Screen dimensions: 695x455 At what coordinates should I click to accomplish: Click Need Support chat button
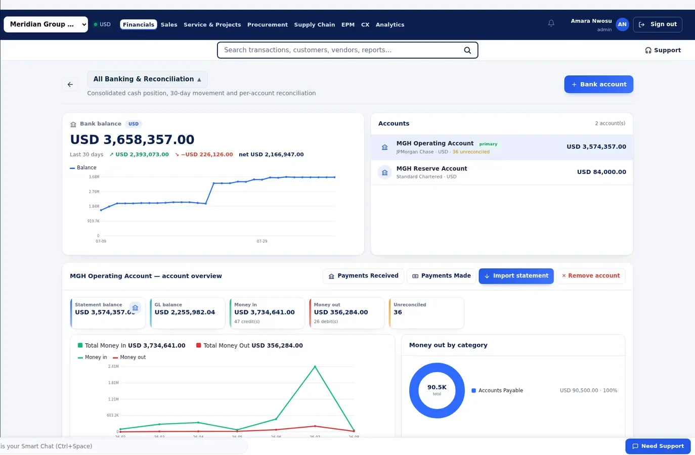tap(658, 446)
